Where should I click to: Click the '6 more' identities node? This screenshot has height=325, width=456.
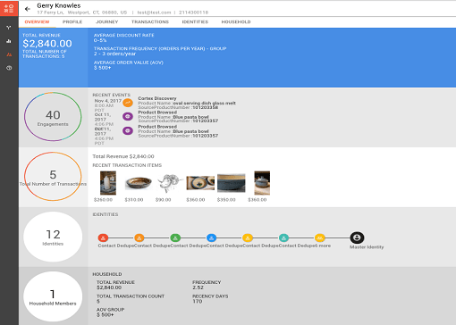320,237
